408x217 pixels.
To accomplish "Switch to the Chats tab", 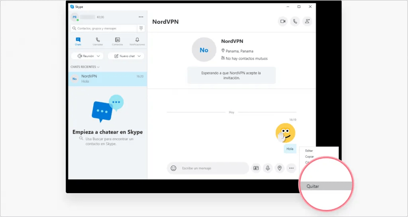I will tap(78, 41).
